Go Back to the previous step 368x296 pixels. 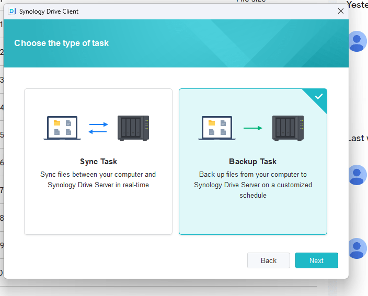pyautogui.click(x=269, y=260)
